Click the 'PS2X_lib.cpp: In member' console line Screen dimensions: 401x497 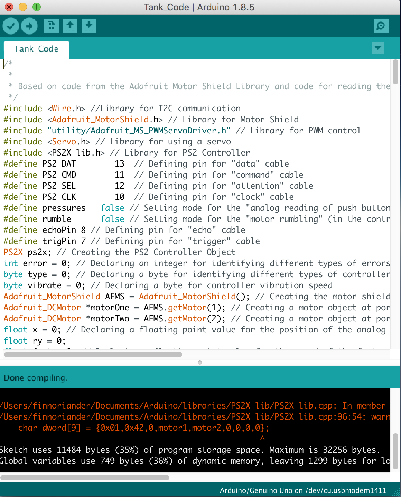(x=193, y=406)
